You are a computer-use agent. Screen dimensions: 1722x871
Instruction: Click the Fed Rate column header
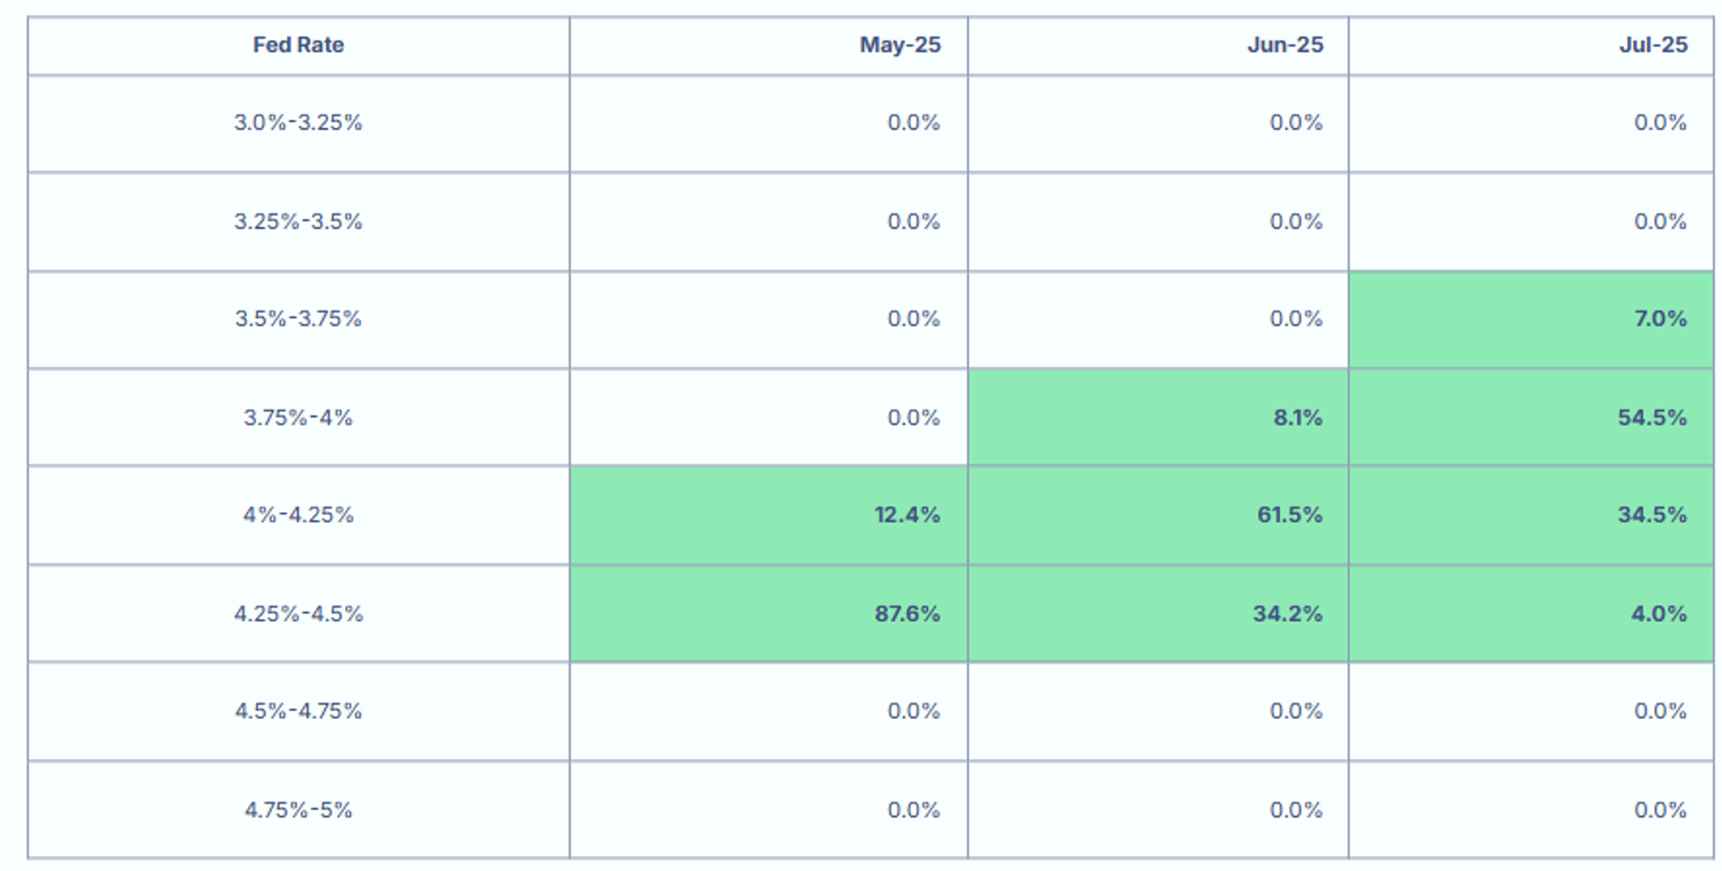pos(298,45)
